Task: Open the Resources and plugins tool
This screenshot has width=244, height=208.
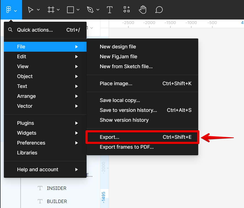Action: point(126,9)
